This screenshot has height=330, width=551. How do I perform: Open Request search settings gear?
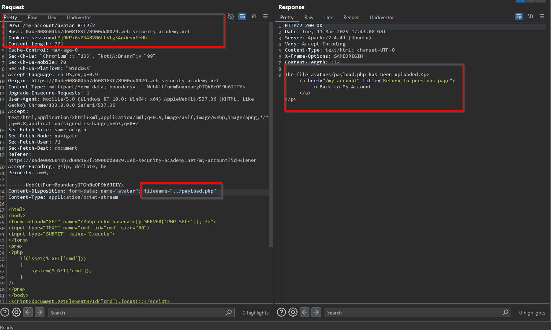coord(16,312)
